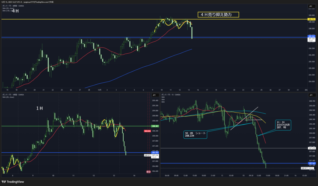Select the '10:05 ショート 208.234' callout
Screen dimensions: 318x186
pos(195,134)
